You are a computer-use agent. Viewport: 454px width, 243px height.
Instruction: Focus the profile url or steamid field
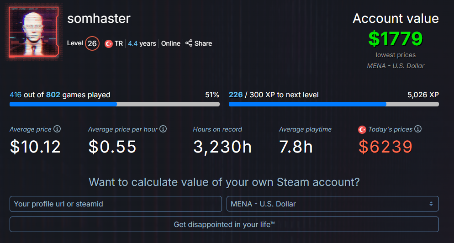pos(115,204)
